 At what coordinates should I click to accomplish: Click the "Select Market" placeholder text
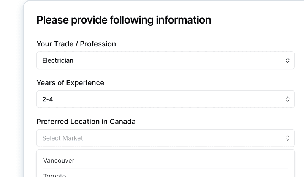click(x=63, y=138)
